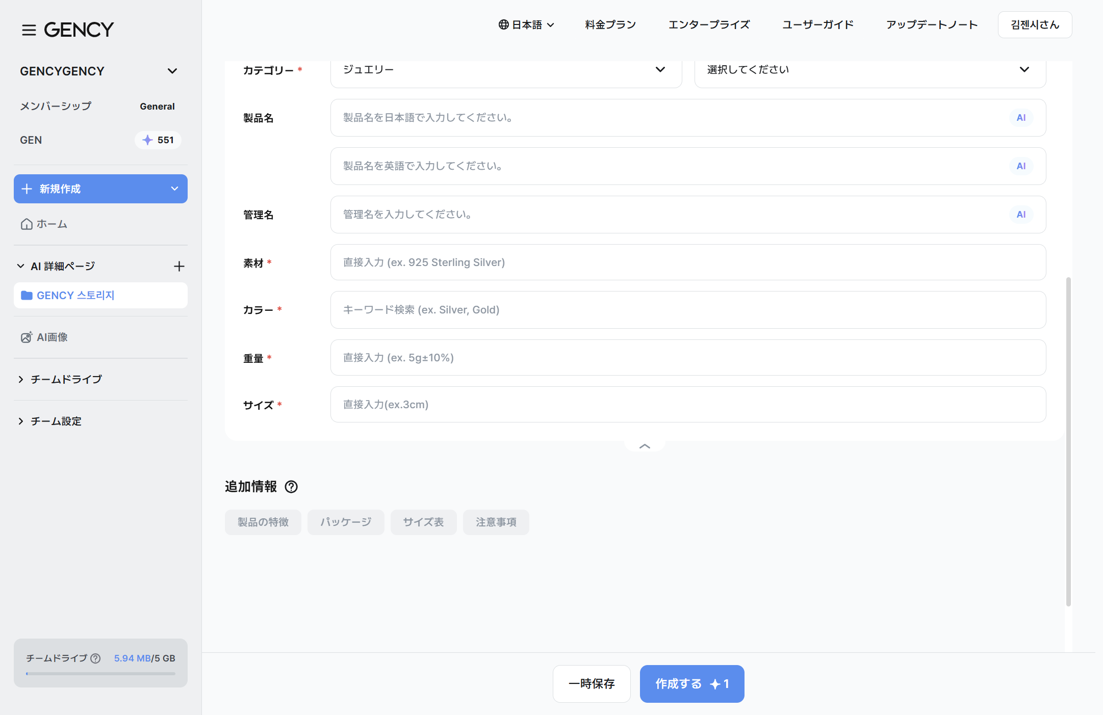
Task: Click the AI button for English product name
Action: tap(1021, 166)
